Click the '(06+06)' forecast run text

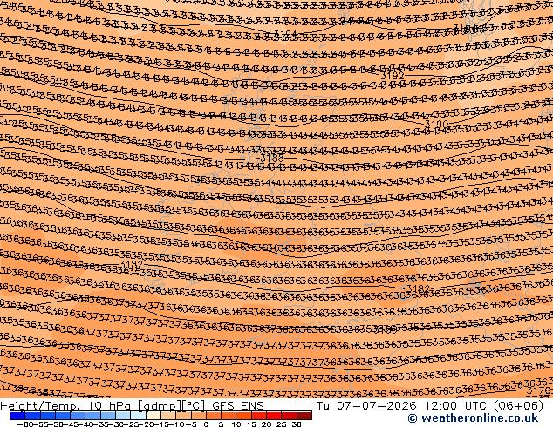(518, 406)
